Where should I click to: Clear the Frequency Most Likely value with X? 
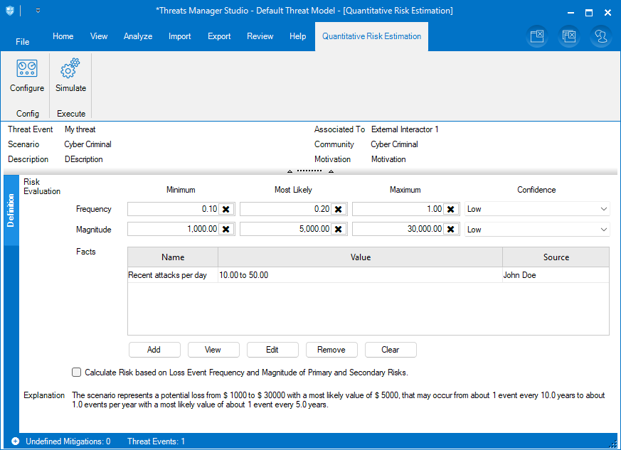338,209
